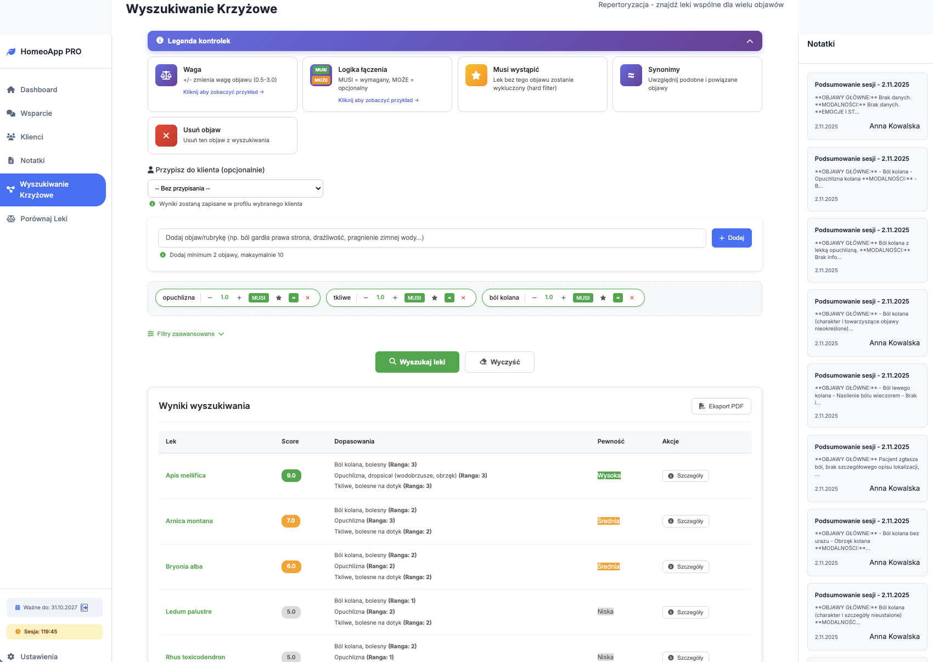The width and height of the screenshot is (933, 662).
Task: Remove the opuchlizna symptom with red X
Action: point(307,298)
